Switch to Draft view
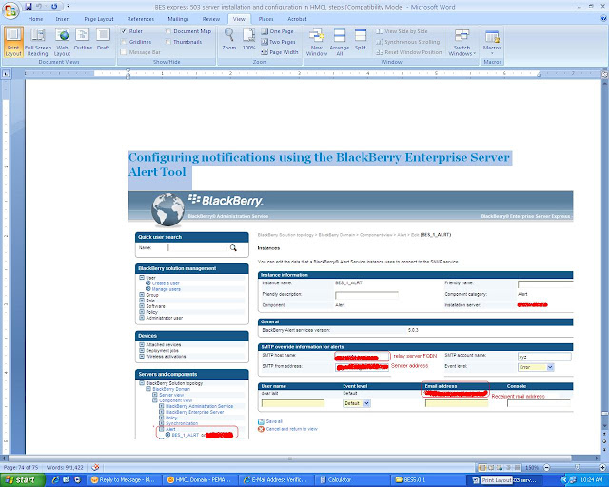This screenshot has width=609, height=487. (103, 39)
